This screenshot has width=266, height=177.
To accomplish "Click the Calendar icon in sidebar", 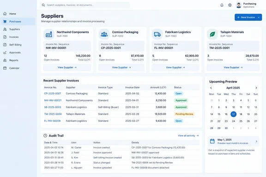I will (x=5, y=68).
